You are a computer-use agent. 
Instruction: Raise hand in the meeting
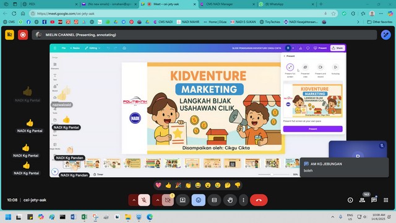[x=230, y=200]
